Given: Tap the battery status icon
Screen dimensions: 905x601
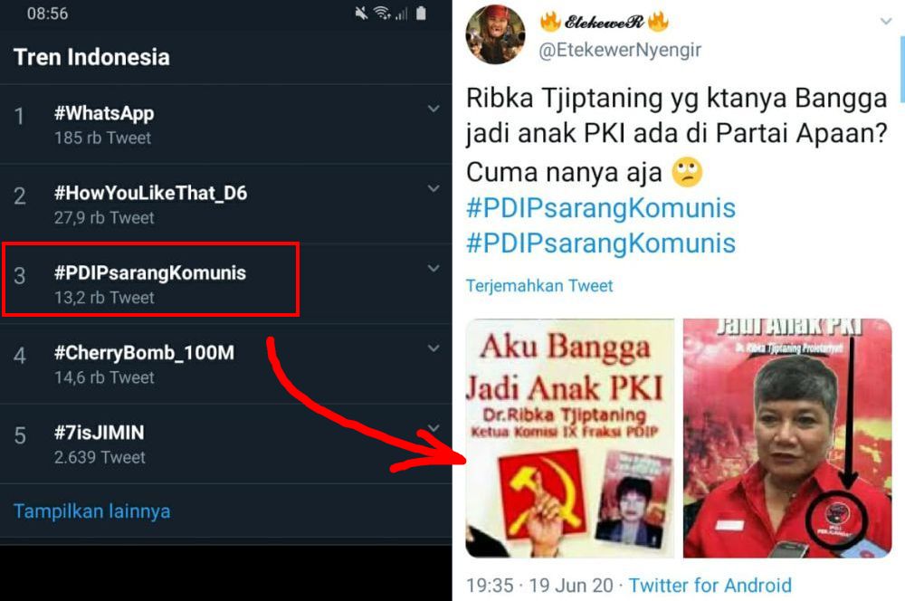Looking at the screenshot, I should click(x=421, y=14).
